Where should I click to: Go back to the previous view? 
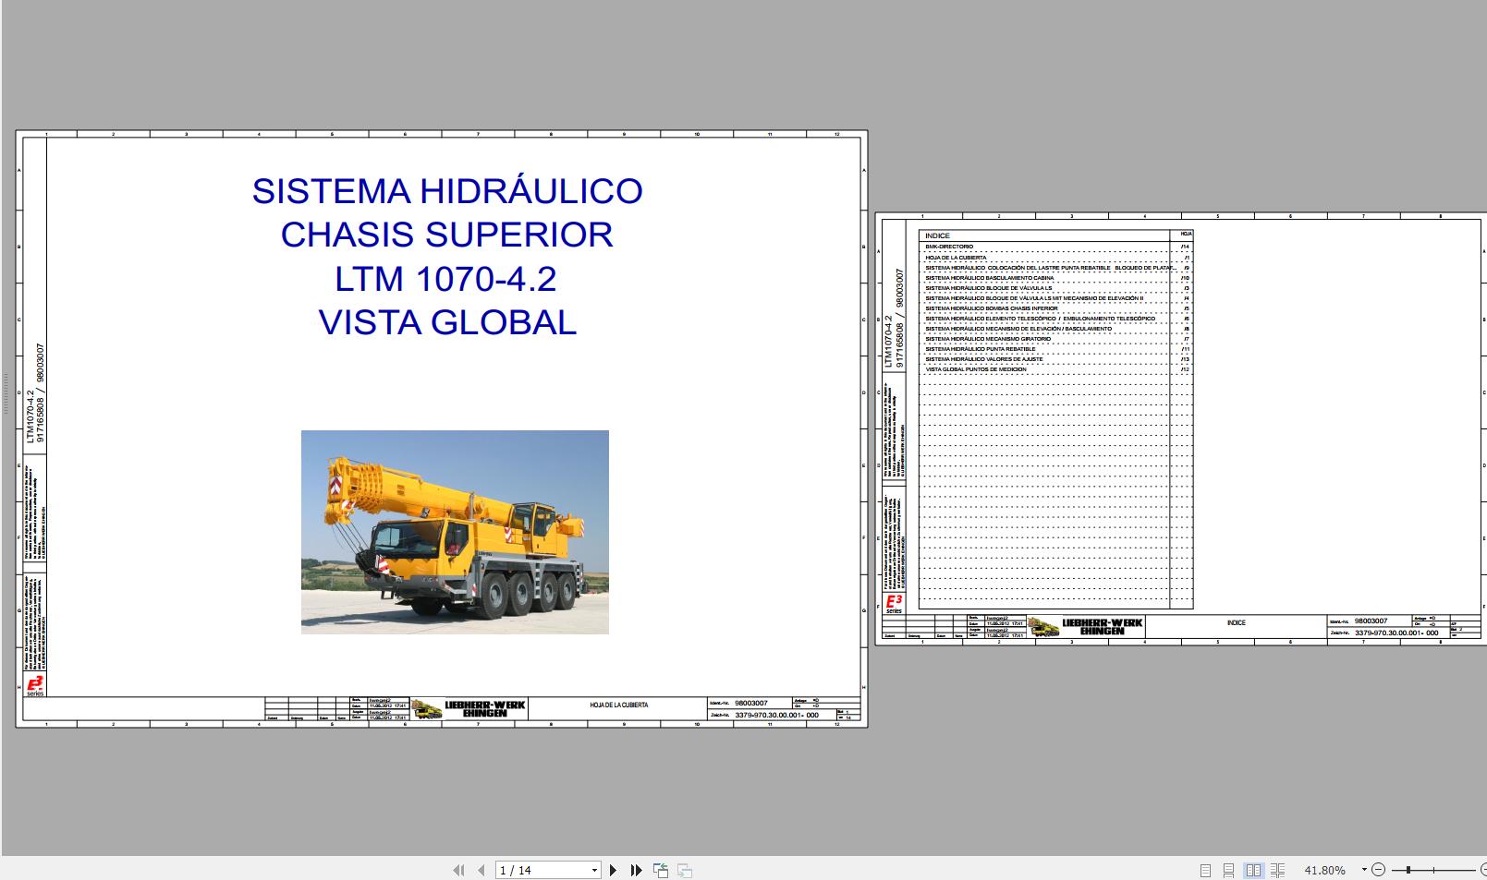(660, 870)
